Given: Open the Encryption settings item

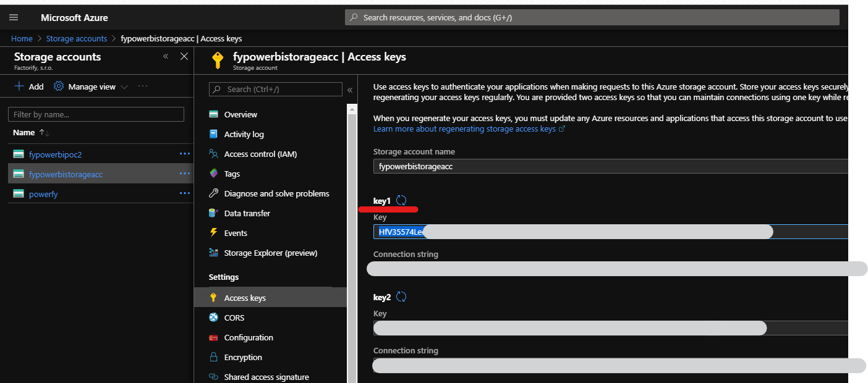Looking at the screenshot, I should pyautogui.click(x=243, y=357).
